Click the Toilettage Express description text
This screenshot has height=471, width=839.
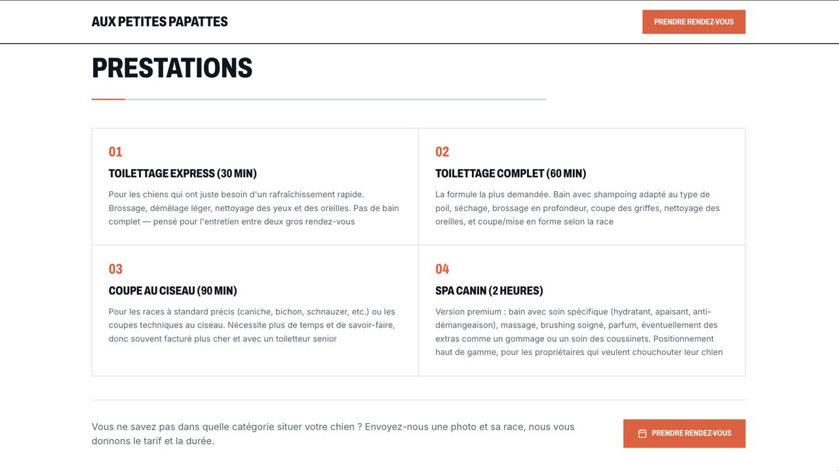click(x=254, y=208)
